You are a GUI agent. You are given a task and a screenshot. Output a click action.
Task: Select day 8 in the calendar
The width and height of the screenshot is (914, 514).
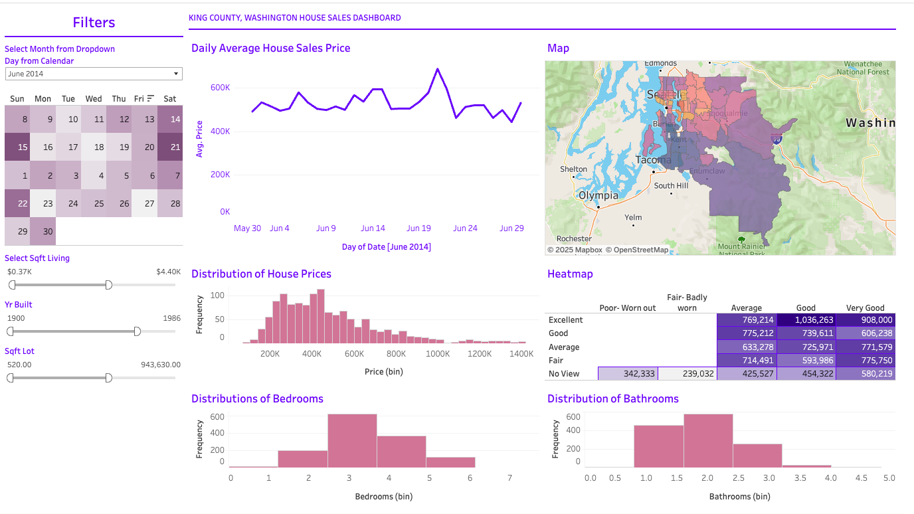point(17,120)
